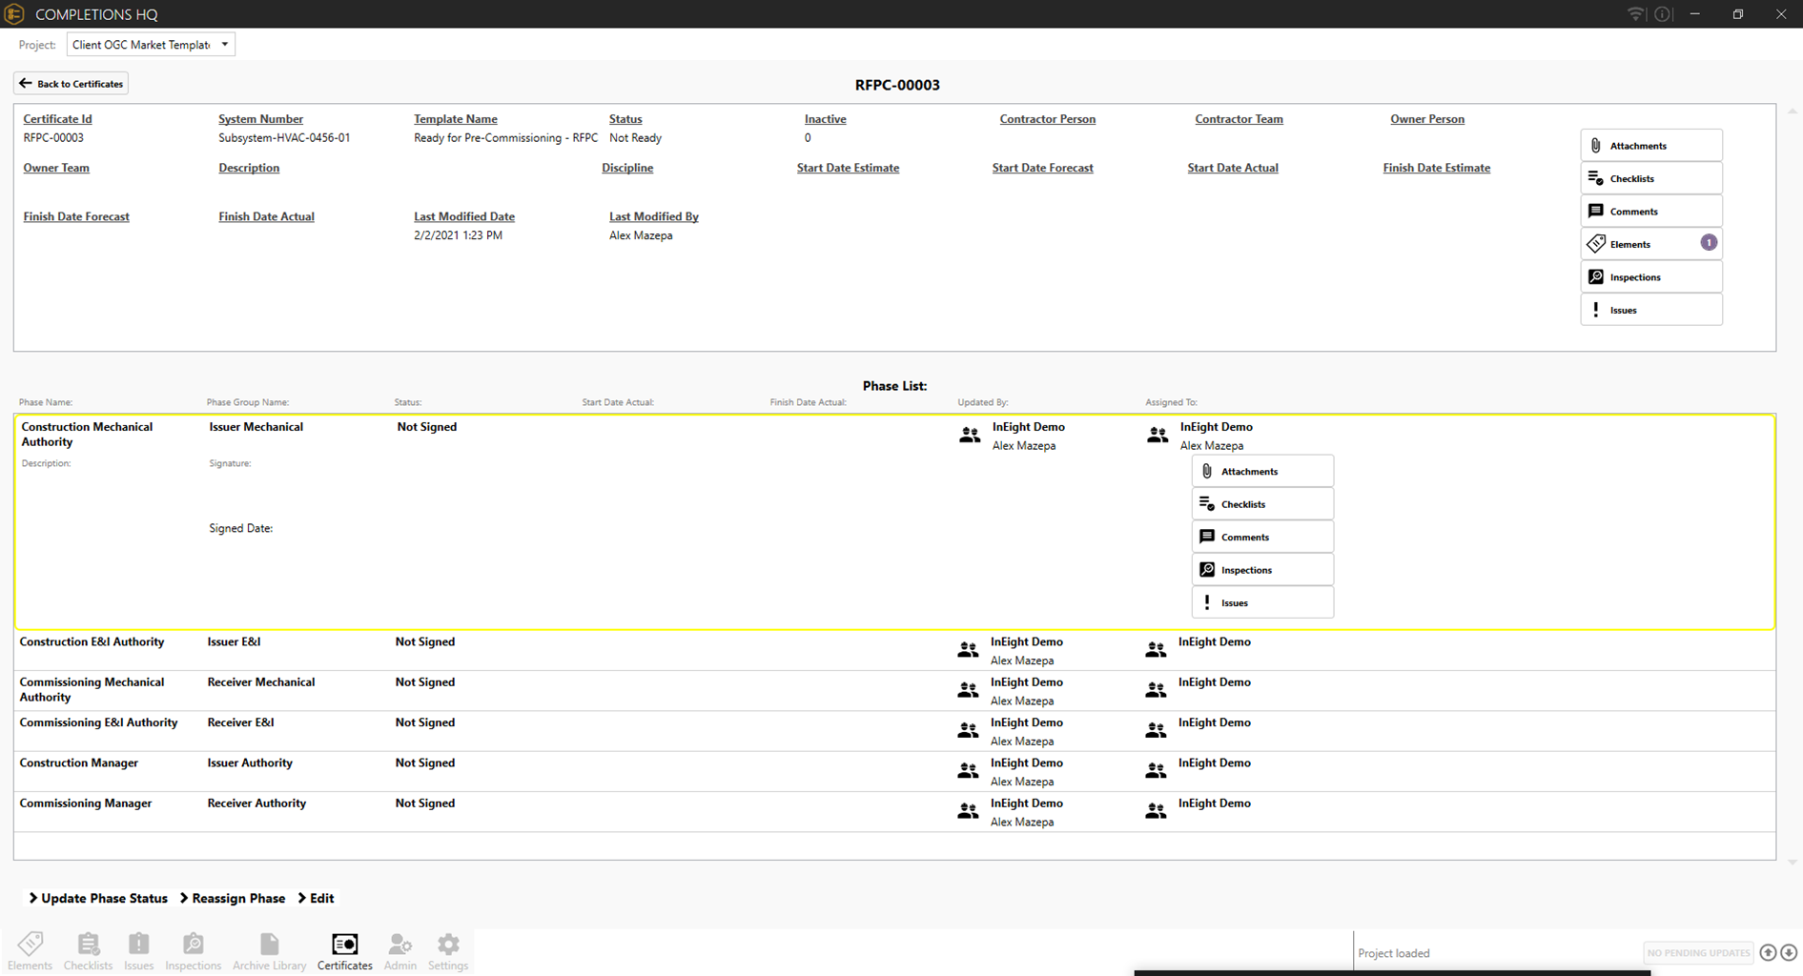
Task: Expand the Reassign Phase option
Action: click(233, 898)
